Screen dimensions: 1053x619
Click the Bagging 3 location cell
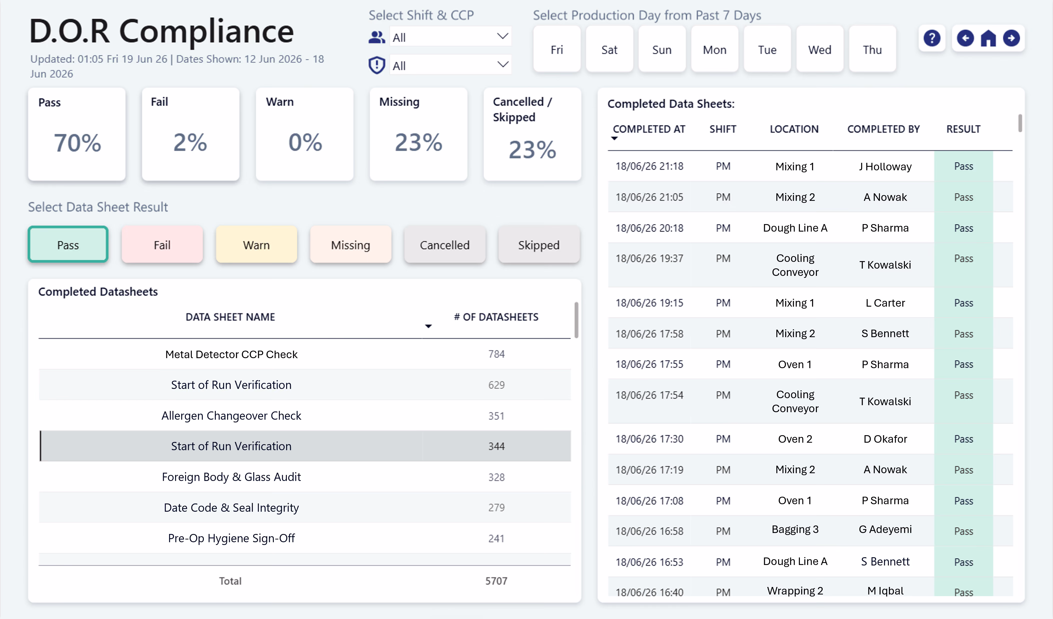click(795, 529)
